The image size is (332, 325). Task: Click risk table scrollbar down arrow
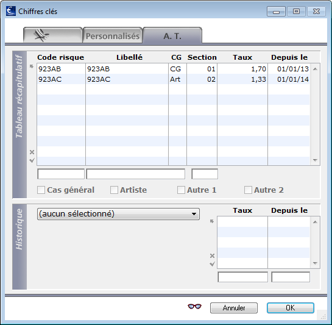pyautogui.click(x=315, y=160)
